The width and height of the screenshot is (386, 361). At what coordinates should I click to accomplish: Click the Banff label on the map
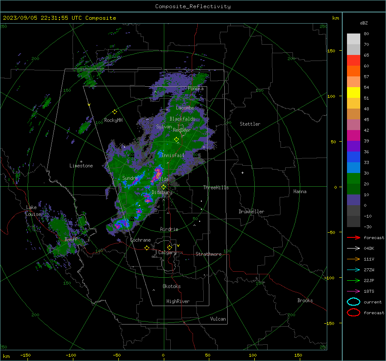[x=71, y=239]
